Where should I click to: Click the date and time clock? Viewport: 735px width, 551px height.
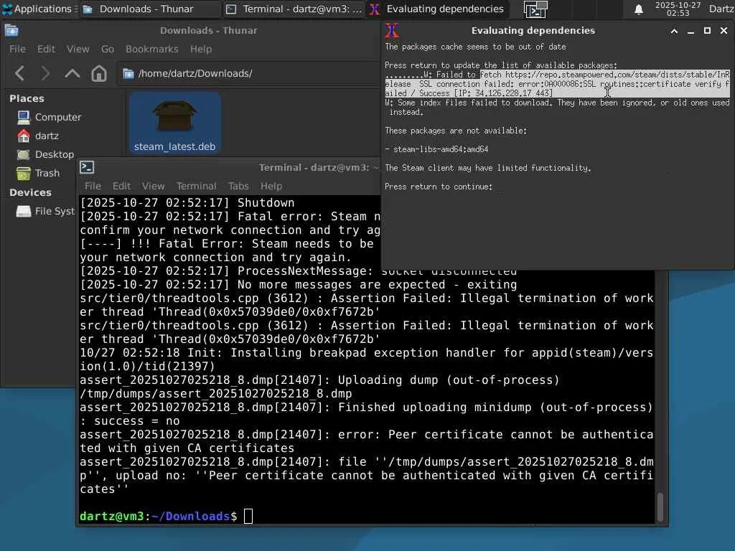(678, 9)
